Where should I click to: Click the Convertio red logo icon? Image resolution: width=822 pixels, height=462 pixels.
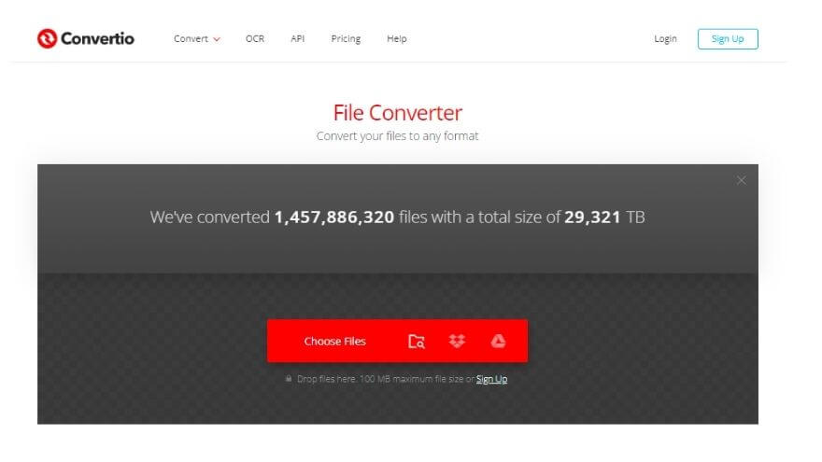point(47,38)
